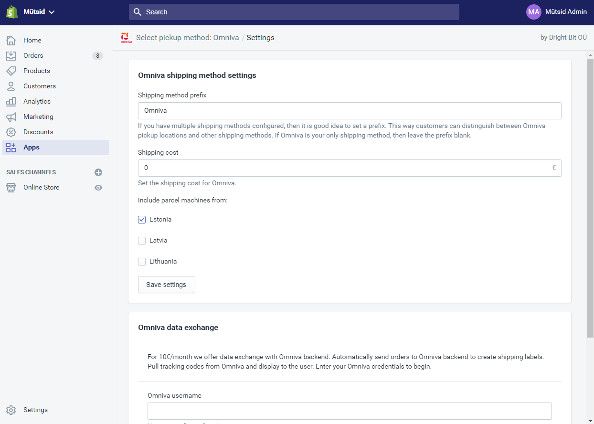594x424 pixels.
Task: Click the Home house icon
Action: pyautogui.click(x=11, y=40)
